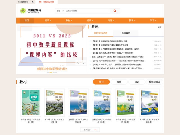The image size is (180, 135).
Task: Open news 名师课堂 何丽华 三角形章起始课
Action: point(118,68)
